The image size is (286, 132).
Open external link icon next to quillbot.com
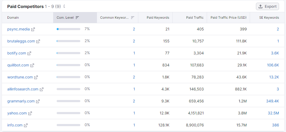(x=32, y=65)
